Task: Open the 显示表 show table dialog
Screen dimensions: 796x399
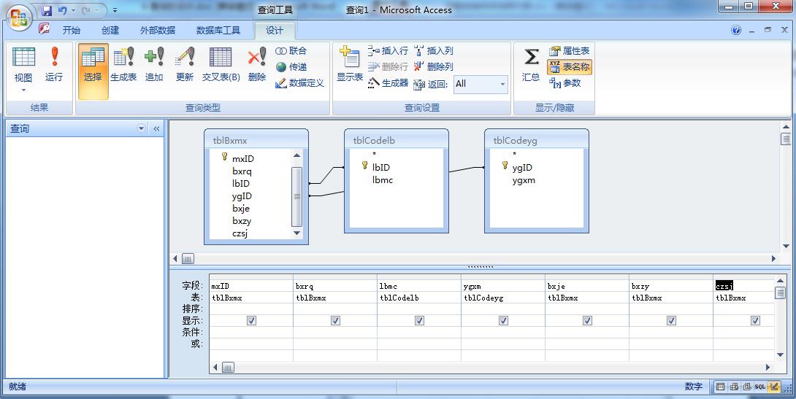Action: (x=350, y=64)
